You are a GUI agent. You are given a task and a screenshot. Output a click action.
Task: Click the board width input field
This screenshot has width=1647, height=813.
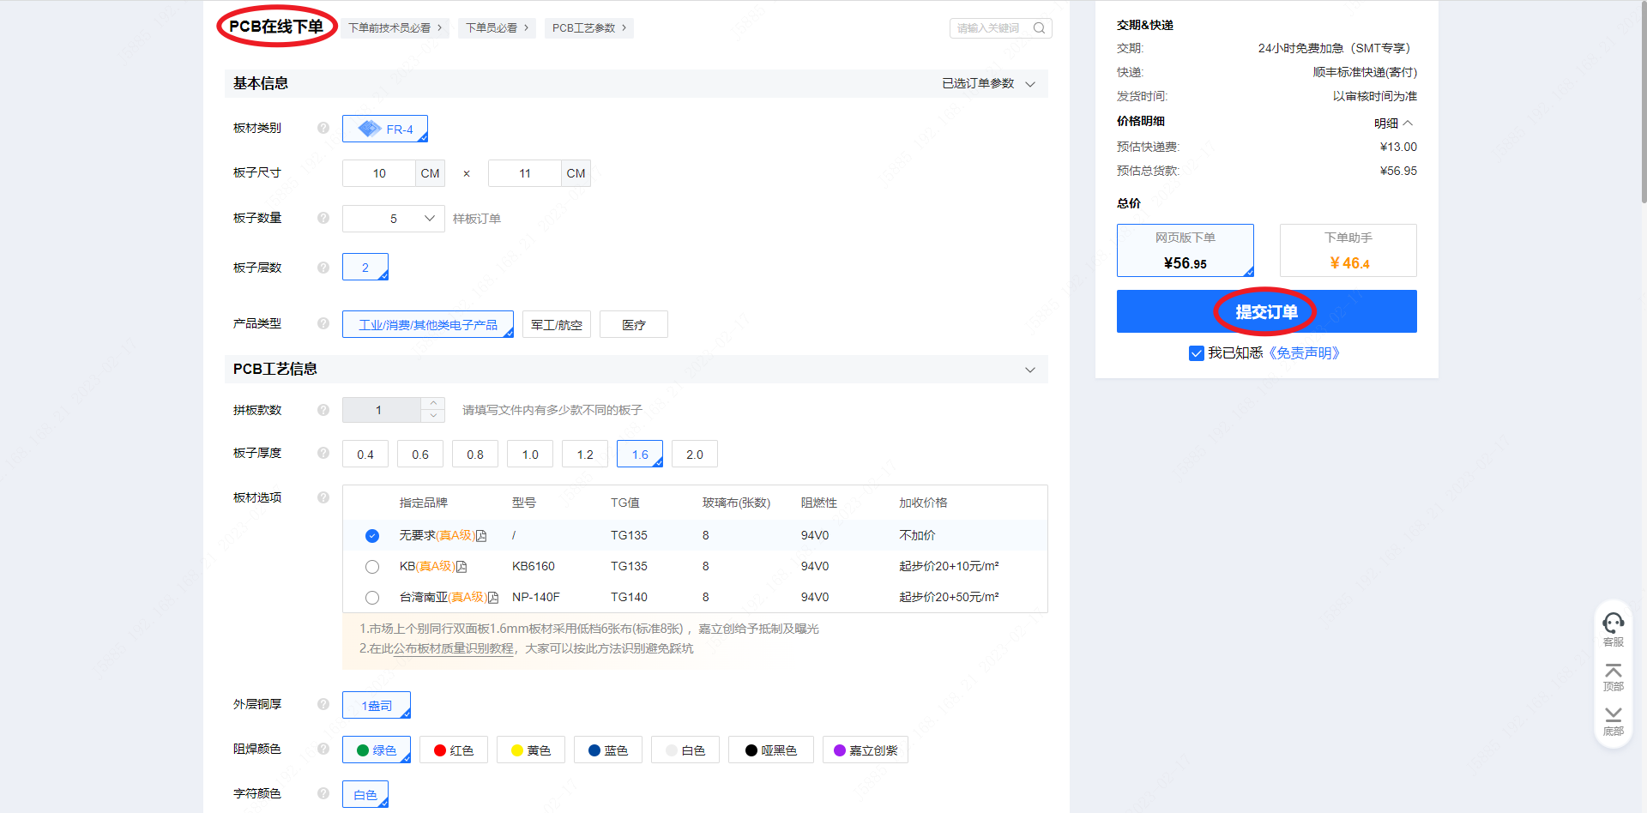point(379,173)
